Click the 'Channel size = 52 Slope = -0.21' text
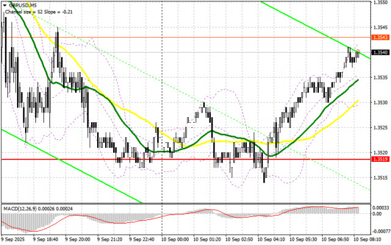The height and width of the screenshot is (245, 391). [x=39, y=12]
